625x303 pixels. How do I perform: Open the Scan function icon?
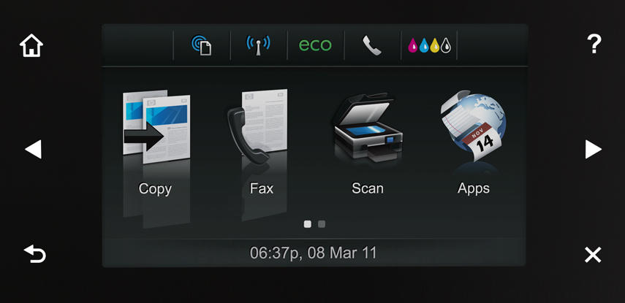pyautogui.click(x=368, y=126)
